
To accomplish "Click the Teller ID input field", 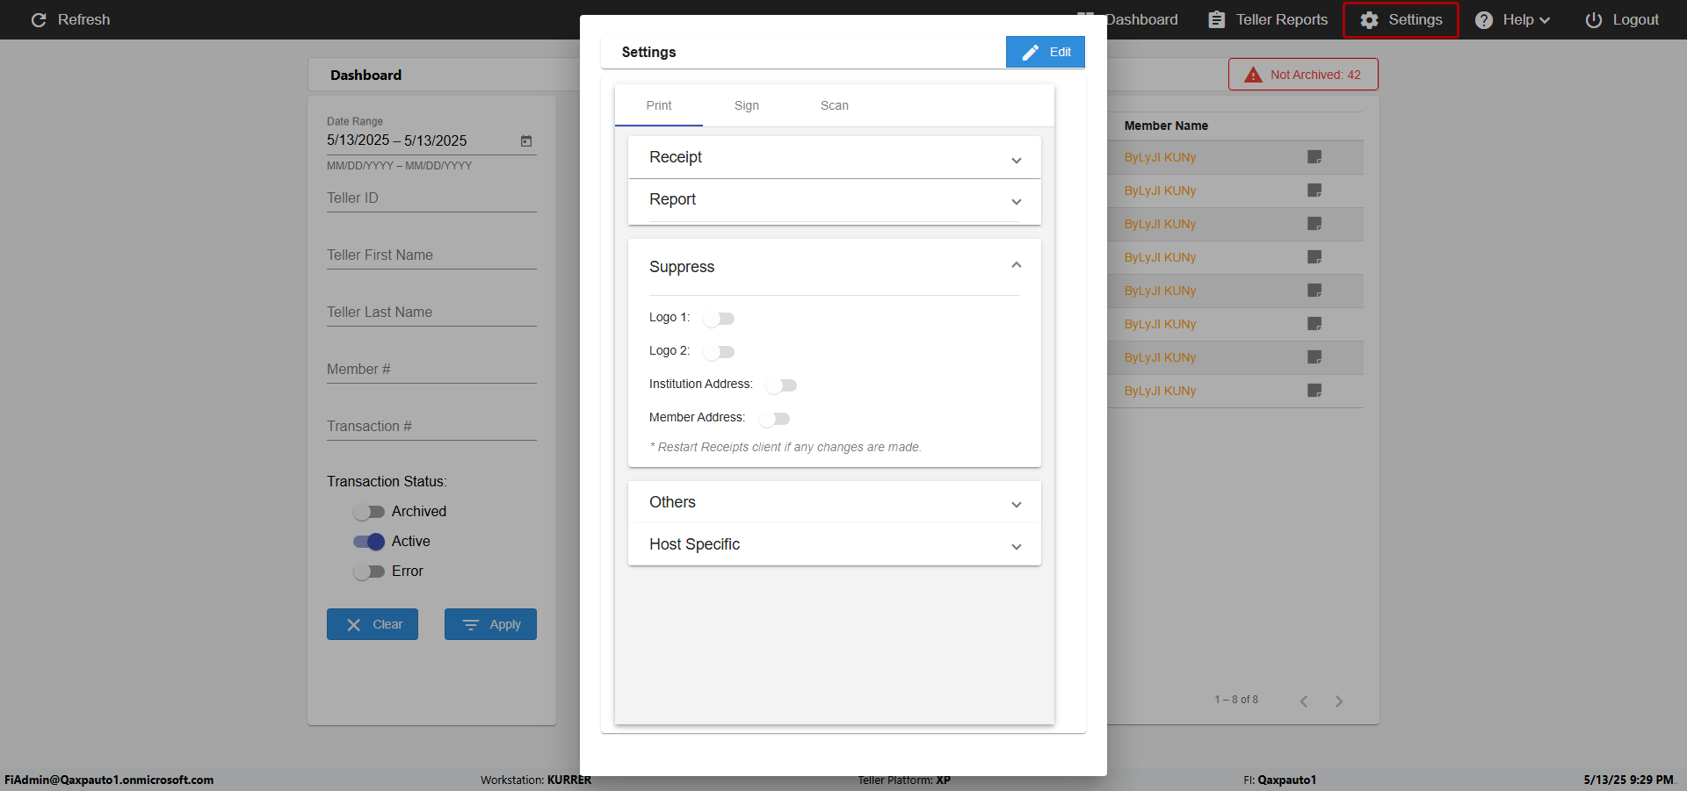I will (x=431, y=198).
